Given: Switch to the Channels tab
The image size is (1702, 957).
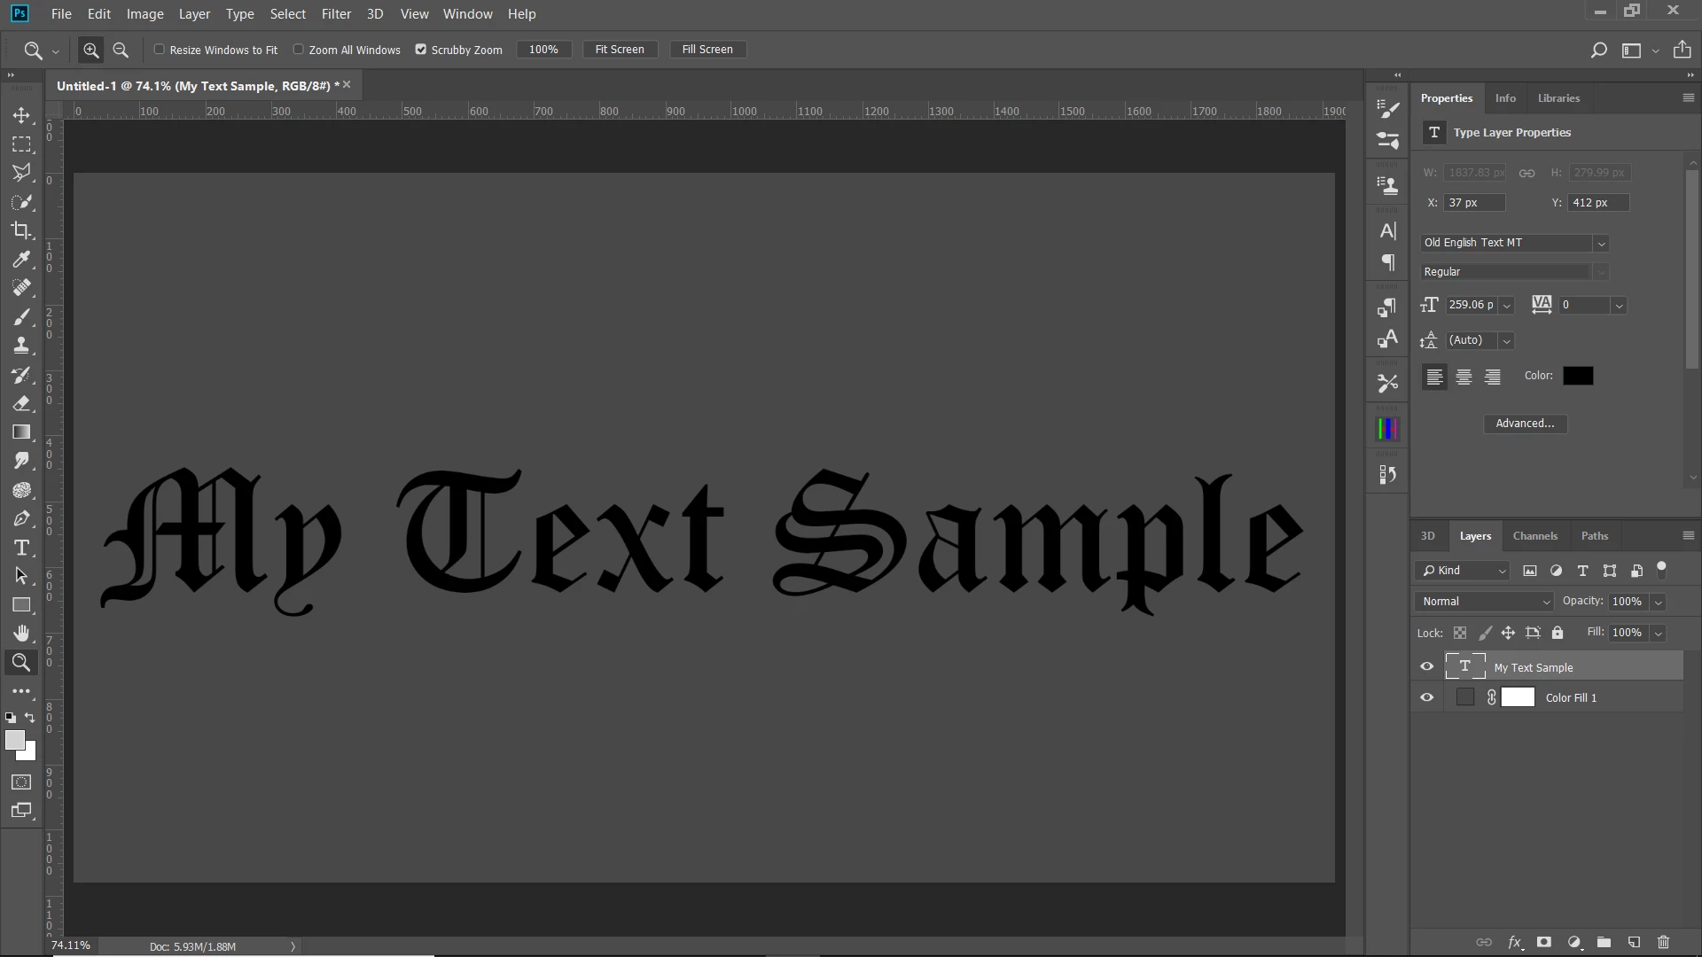Looking at the screenshot, I should pos(1534,535).
